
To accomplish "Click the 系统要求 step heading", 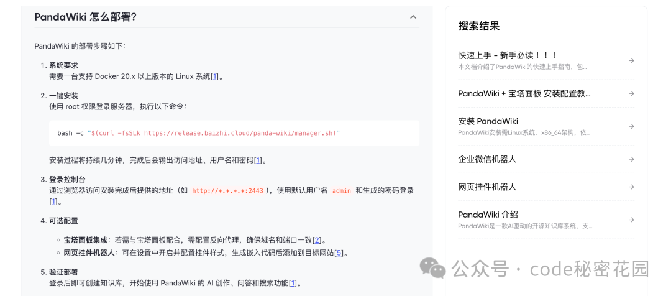I will 63,65.
